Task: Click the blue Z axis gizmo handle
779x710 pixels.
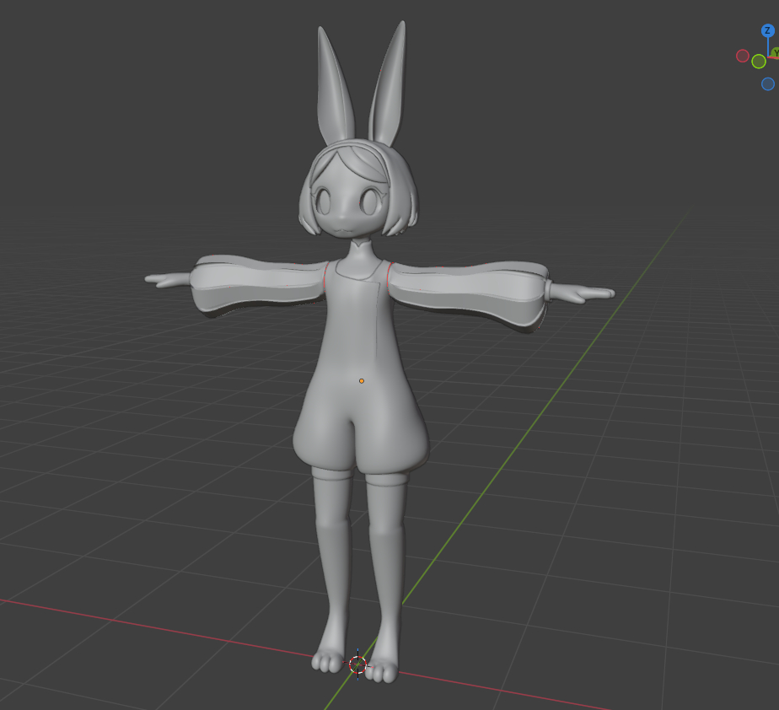Action: click(767, 30)
